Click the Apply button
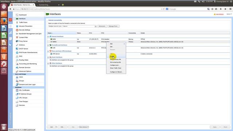 (215, 127)
